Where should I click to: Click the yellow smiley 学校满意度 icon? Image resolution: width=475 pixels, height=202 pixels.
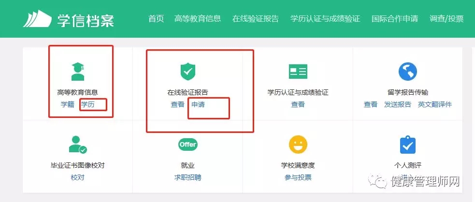click(x=298, y=144)
